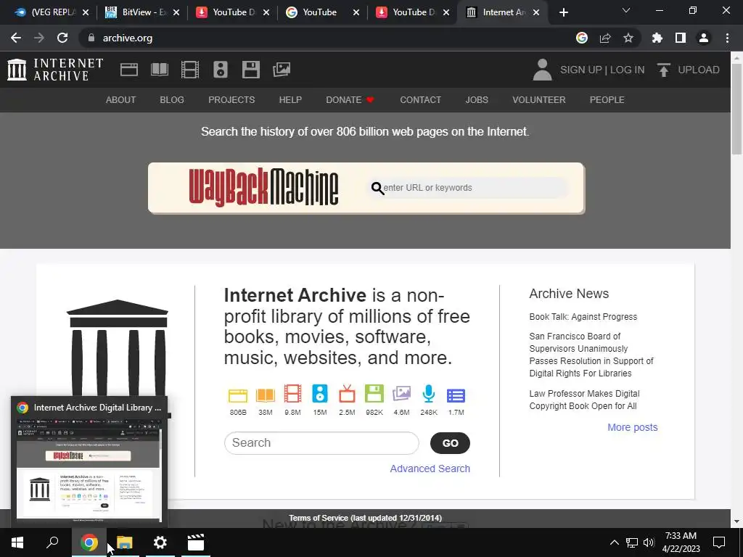
Task: Open the JOBS menu item
Action: (x=477, y=100)
